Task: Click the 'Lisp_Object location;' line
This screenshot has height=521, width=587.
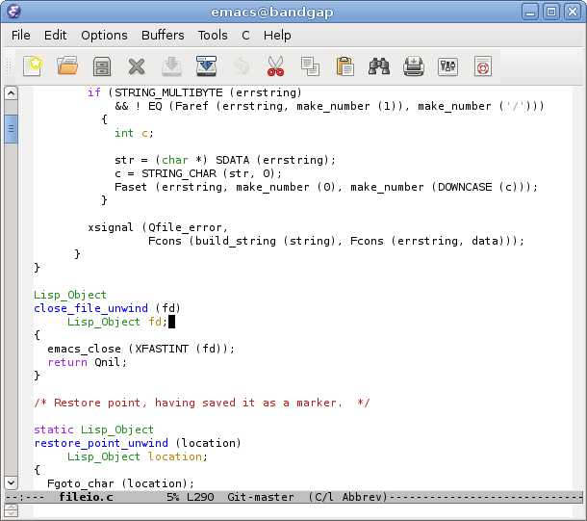Action: click(x=137, y=456)
